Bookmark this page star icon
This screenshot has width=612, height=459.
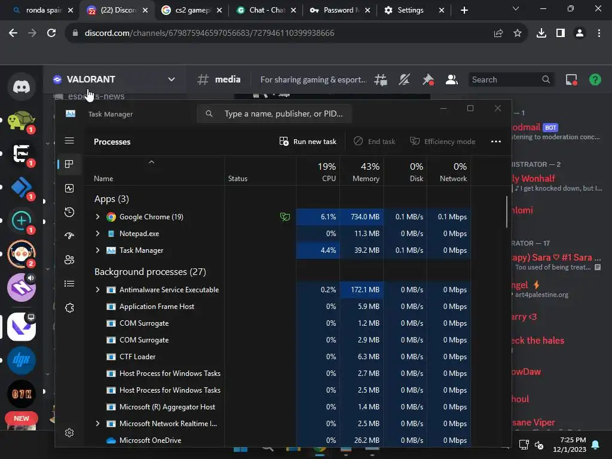pyautogui.click(x=518, y=33)
